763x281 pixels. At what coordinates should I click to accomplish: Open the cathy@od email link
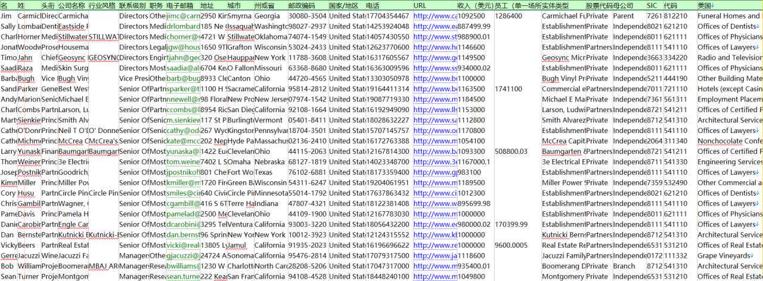(183, 131)
